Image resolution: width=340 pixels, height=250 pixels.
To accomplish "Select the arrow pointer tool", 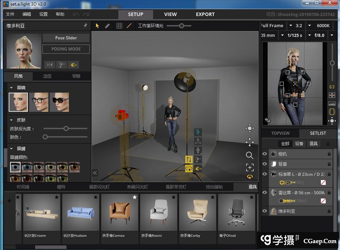I will click(97, 26).
